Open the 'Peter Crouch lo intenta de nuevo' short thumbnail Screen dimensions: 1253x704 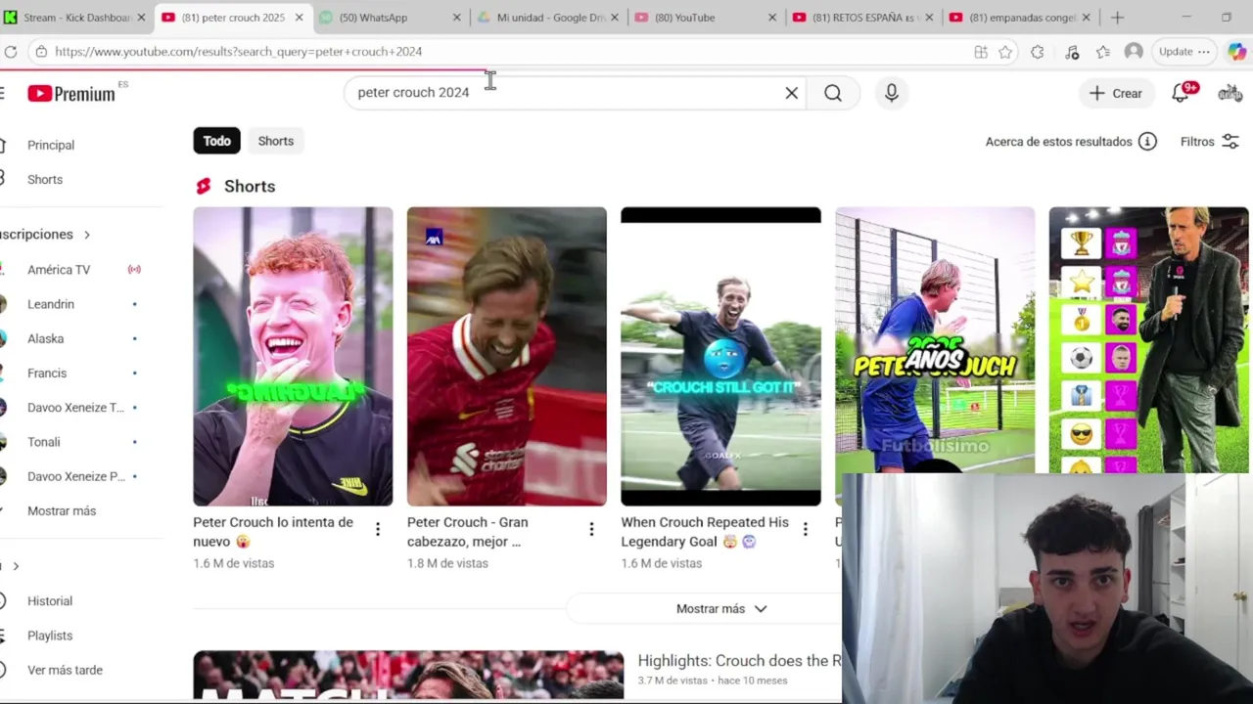tap(293, 356)
